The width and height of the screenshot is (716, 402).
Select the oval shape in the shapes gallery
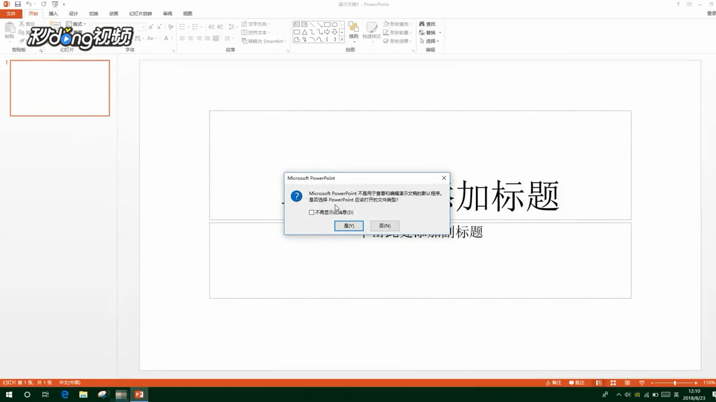coord(335,25)
